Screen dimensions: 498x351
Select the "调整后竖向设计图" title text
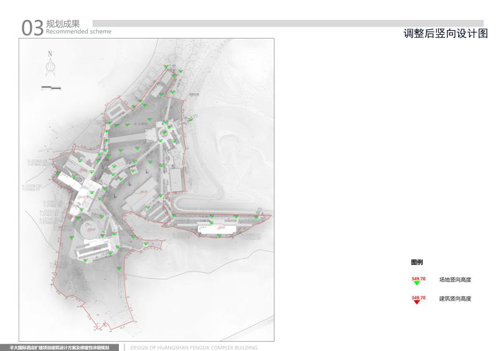[x=446, y=33]
